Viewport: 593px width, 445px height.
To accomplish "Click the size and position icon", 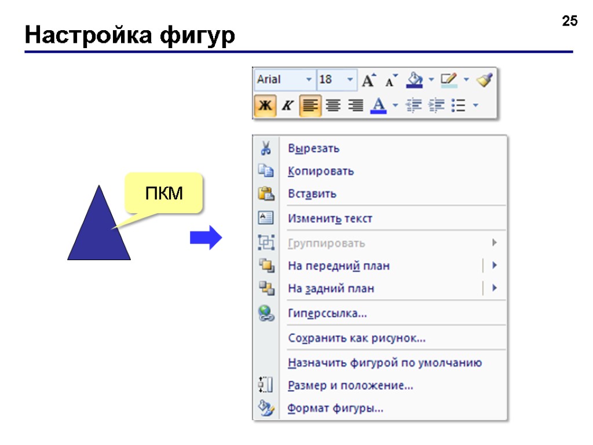I will pos(265,385).
